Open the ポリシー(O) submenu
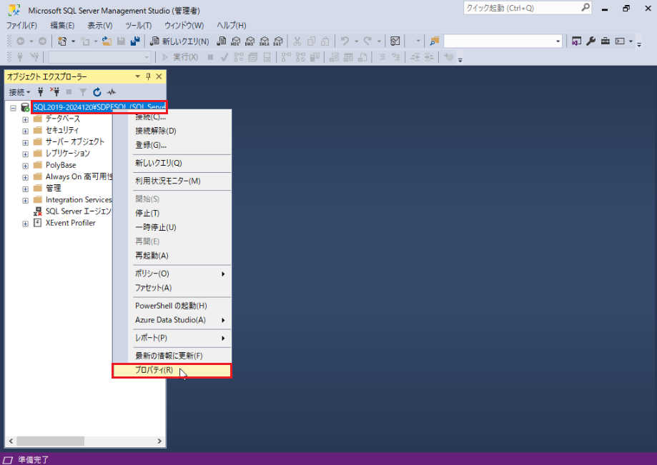The width and height of the screenshot is (657, 465). pyautogui.click(x=172, y=274)
